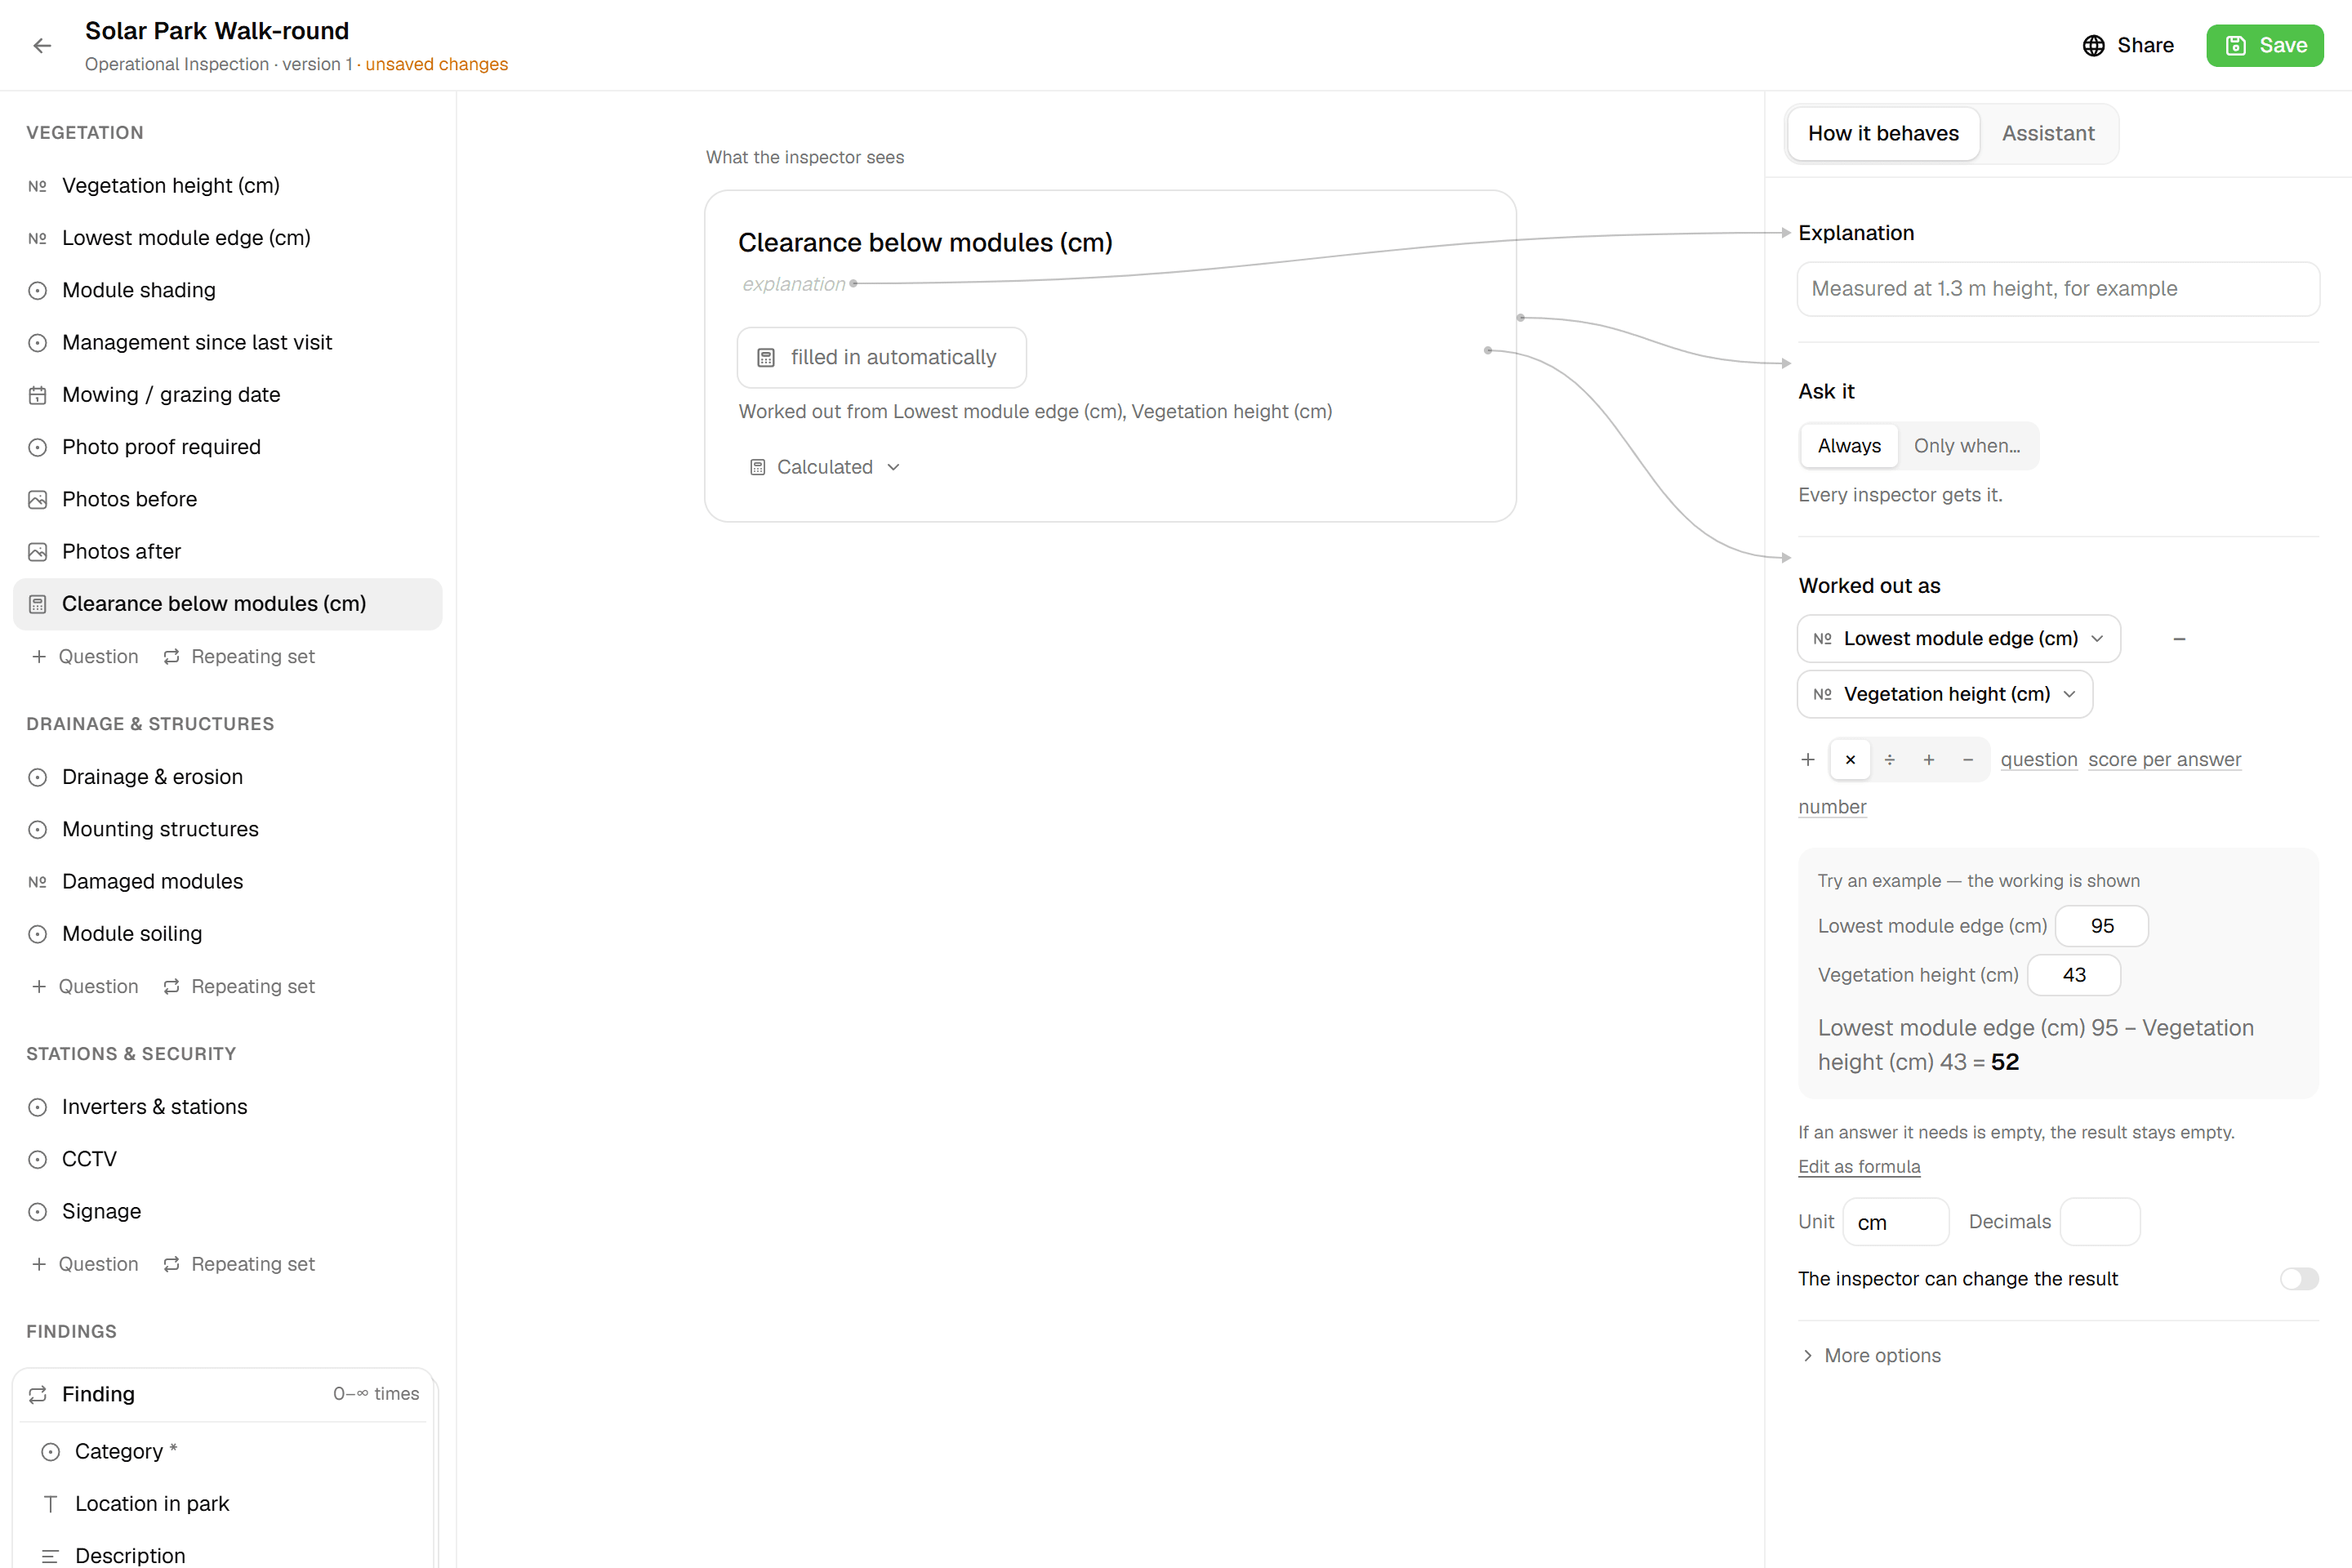This screenshot has width=2352, height=1568.
Task: Open the Calculated question type dropdown
Action: click(825, 467)
